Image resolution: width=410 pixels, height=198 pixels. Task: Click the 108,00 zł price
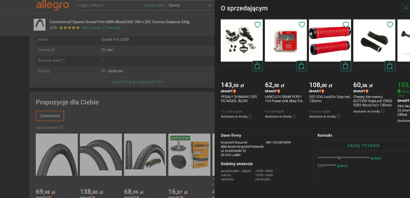[320, 85]
